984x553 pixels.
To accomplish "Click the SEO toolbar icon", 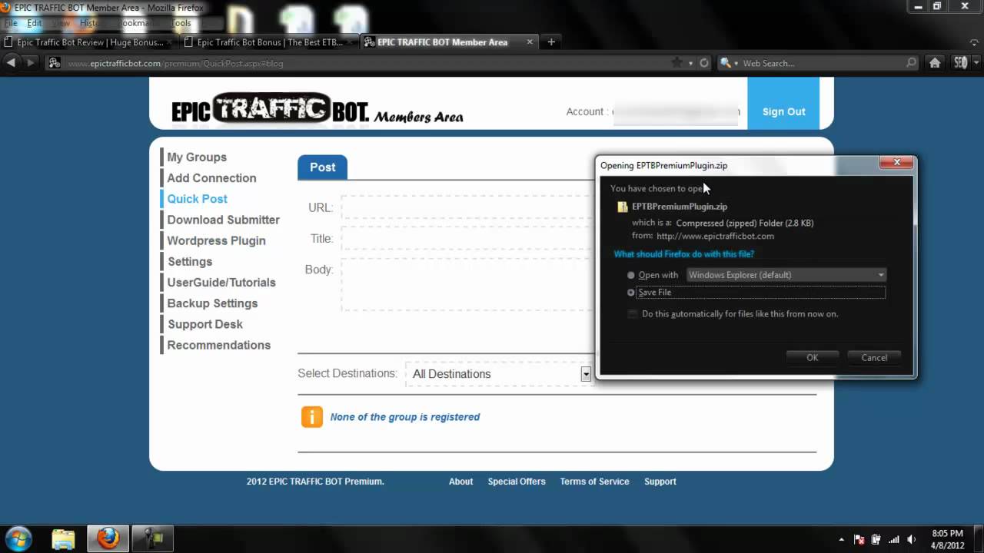I will point(960,63).
